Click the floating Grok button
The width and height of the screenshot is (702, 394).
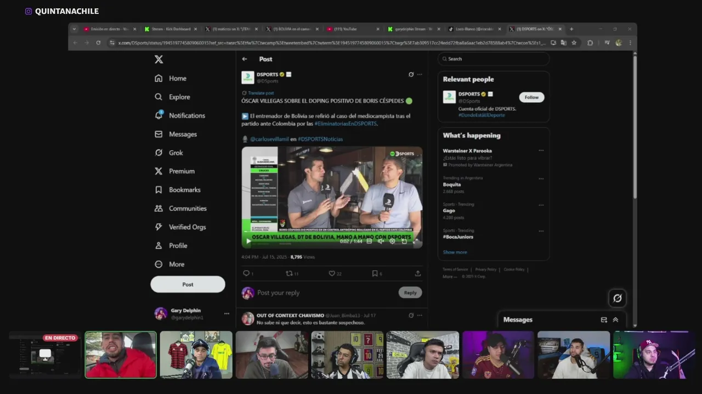618,298
